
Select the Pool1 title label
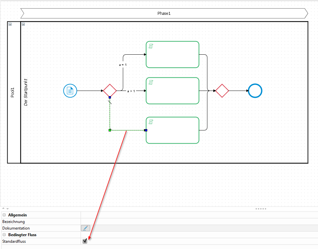click(x=13, y=93)
